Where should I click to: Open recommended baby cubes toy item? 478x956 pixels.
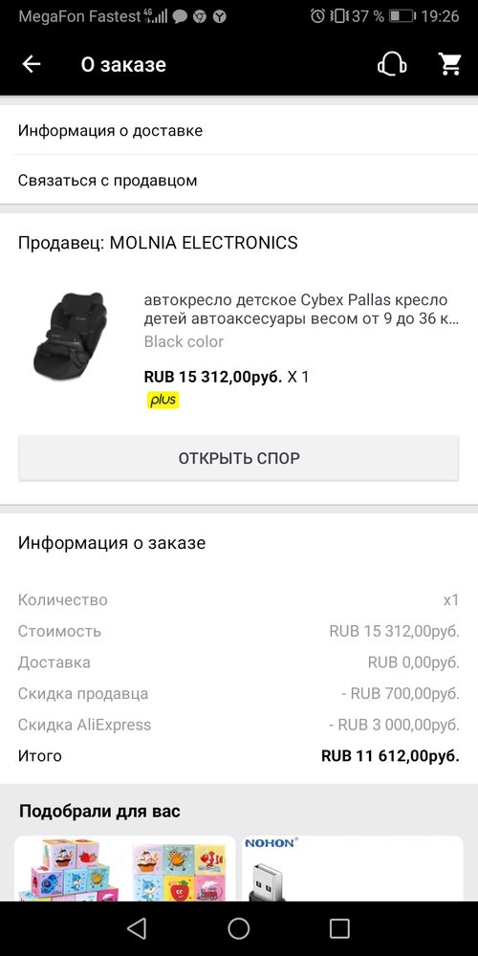point(124,868)
